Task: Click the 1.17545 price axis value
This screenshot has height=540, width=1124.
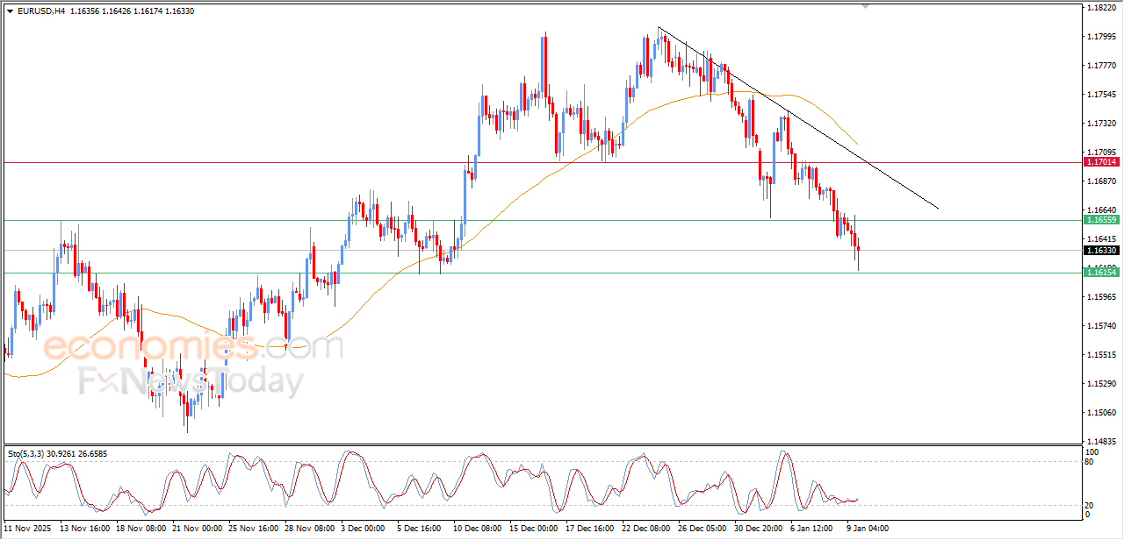Action: (1101, 94)
